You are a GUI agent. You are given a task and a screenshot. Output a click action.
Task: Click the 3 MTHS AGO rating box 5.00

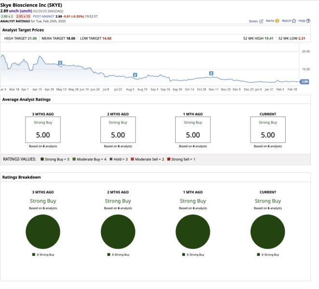point(43,130)
